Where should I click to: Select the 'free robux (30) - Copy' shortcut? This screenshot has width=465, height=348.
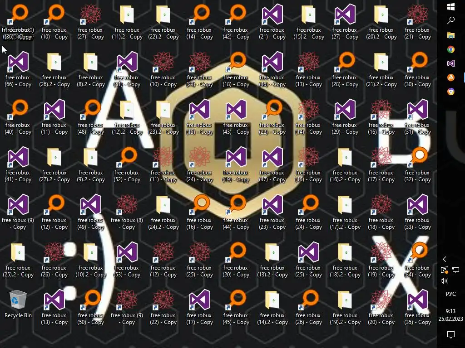point(418,69)
